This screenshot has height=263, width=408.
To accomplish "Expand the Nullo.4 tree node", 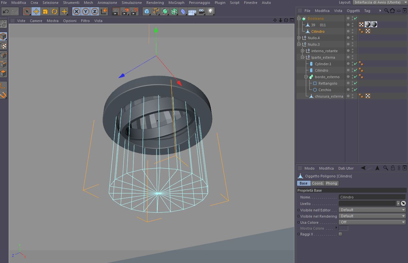I will [x=299, y=38].
